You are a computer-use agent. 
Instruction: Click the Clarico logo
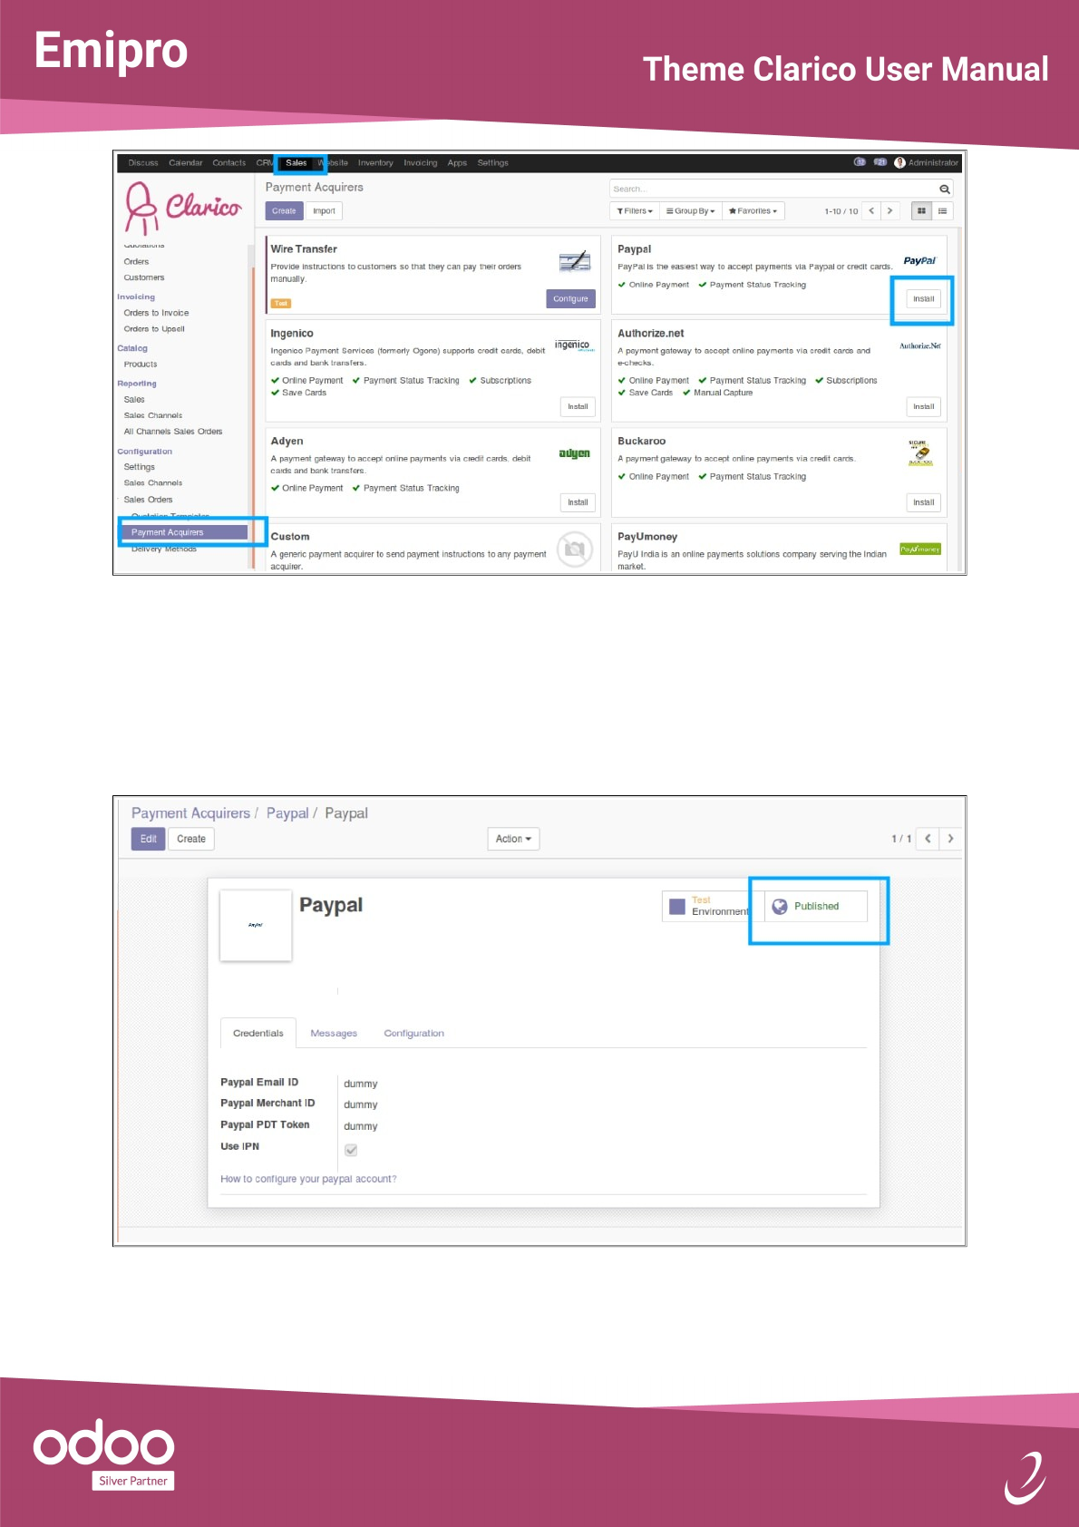coord(184,207)
